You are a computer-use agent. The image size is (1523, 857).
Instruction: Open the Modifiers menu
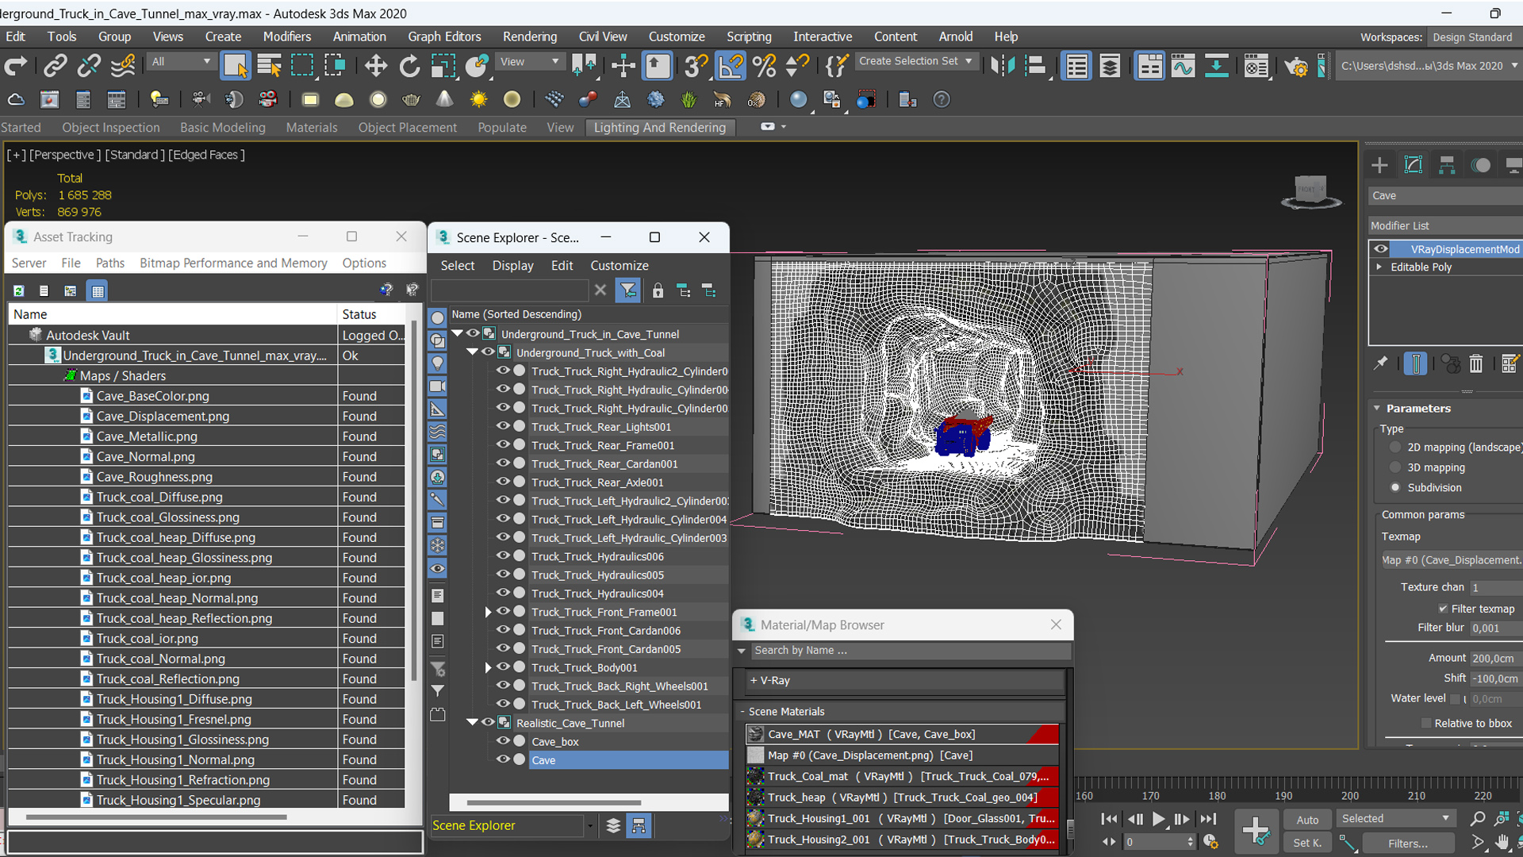pyautogui.click(x=286, y=37)
